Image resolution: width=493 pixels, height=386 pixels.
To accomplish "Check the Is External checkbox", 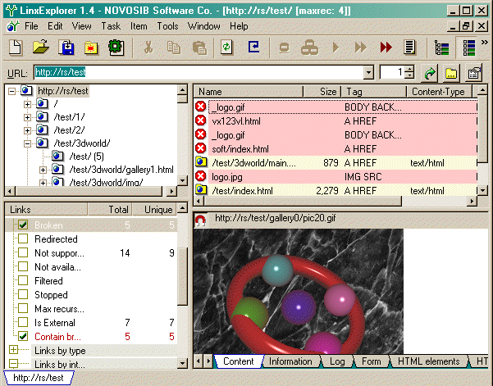I will (x=23, y=322).
